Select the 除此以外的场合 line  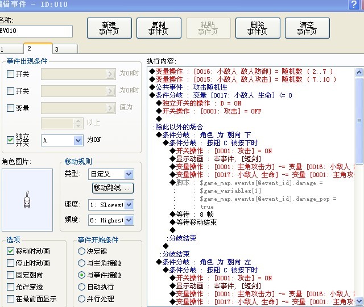[x=178, y=127]
